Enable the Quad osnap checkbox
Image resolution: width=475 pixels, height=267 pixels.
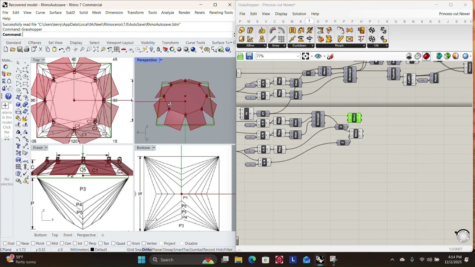pyautogui.click(x=113, y=243)
